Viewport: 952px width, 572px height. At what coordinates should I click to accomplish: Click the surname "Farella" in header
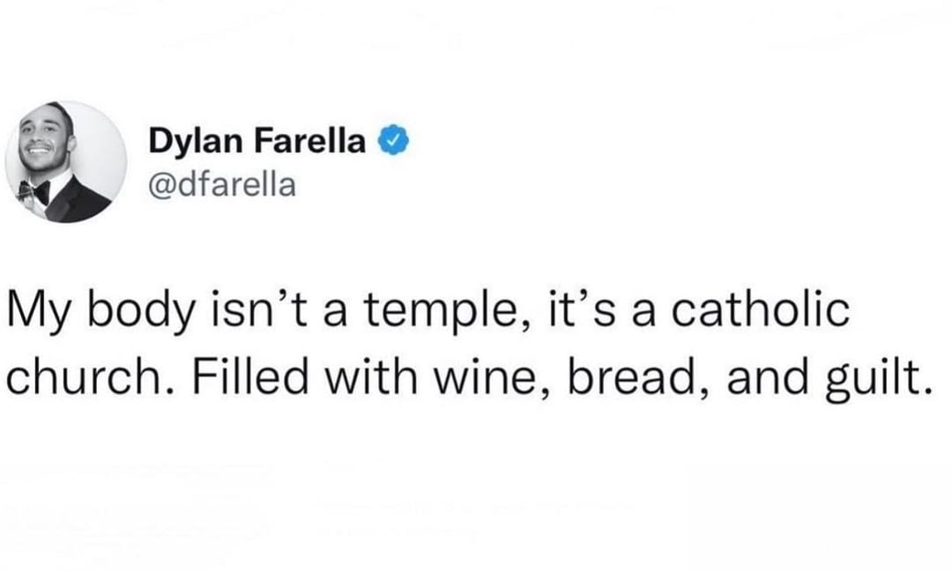coord(309,139)
